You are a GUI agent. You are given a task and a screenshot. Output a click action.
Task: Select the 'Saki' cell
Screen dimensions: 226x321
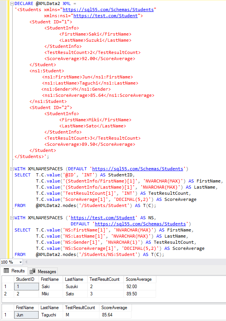point(51,287)
